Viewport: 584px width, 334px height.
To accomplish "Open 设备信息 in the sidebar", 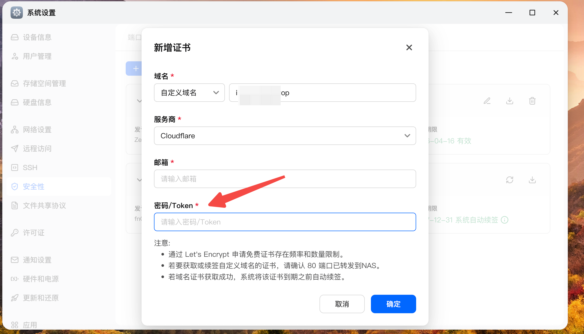I will pyautogui.click(x=37, y=37).
